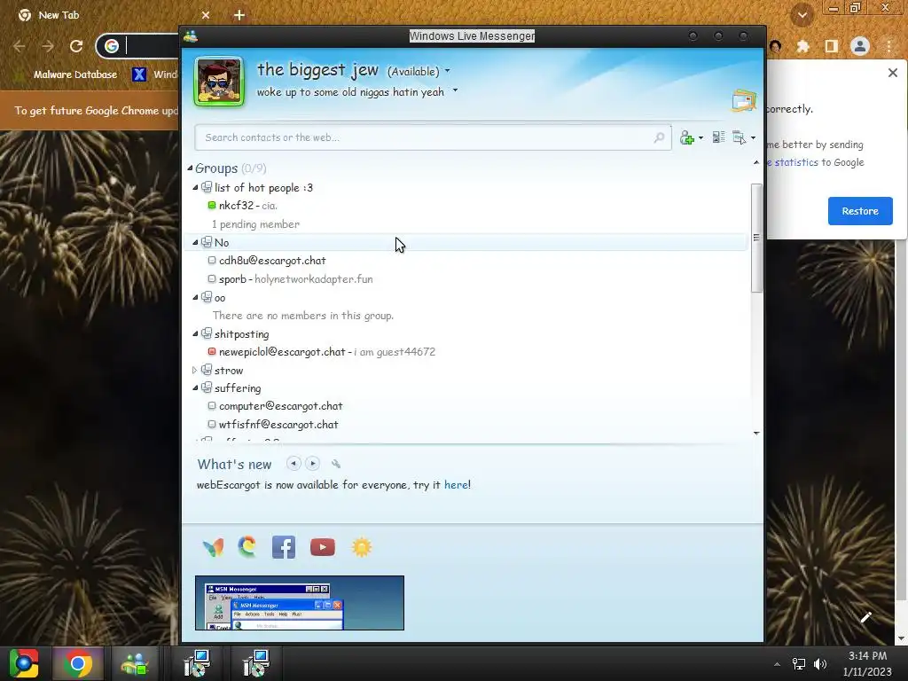The width and height of the screenshot is (908, 681).
Task: Show hidden tray icons arrow
Action: tap(777, 664)
